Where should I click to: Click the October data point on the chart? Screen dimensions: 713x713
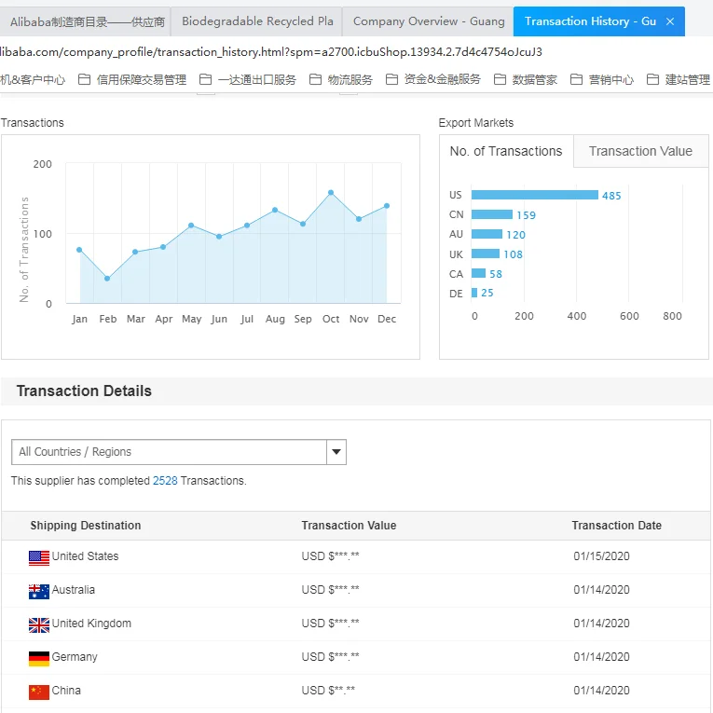point(331,193)
